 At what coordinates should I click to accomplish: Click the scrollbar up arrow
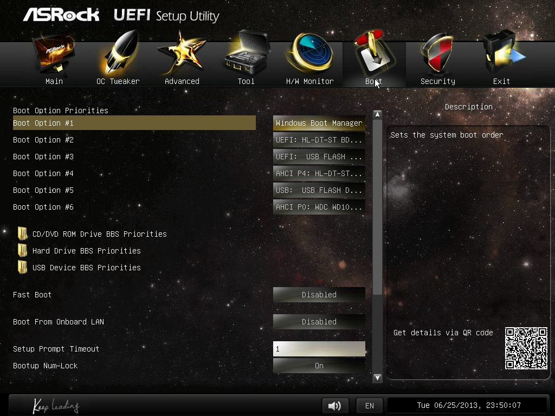pyautogui.click(x=377, y=114)
